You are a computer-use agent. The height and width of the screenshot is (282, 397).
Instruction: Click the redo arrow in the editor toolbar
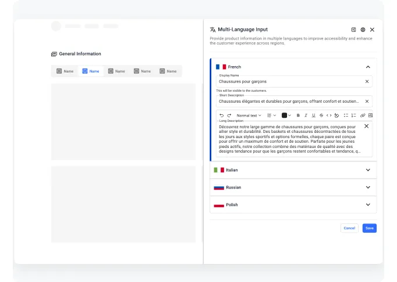click(x=229, y=115)
